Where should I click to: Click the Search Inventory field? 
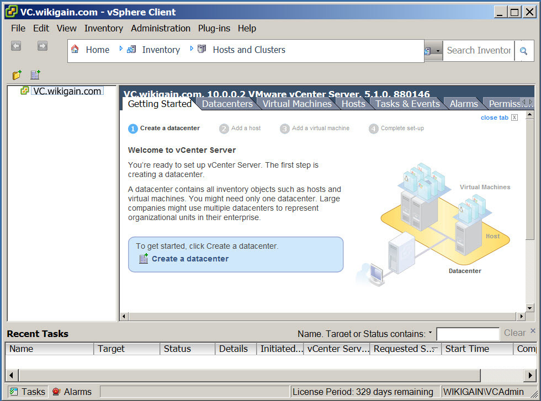478,50
